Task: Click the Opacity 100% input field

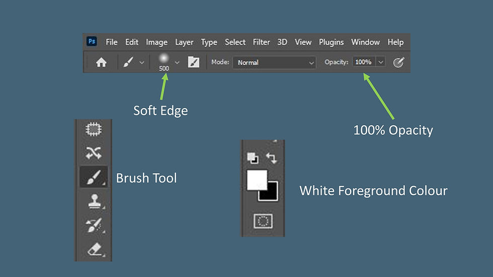Action: (x=364, y=62)
